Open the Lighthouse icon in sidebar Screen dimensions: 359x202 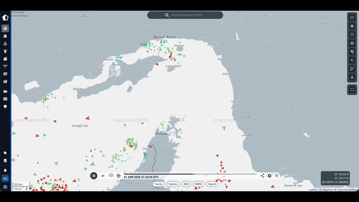pos(5,51)
